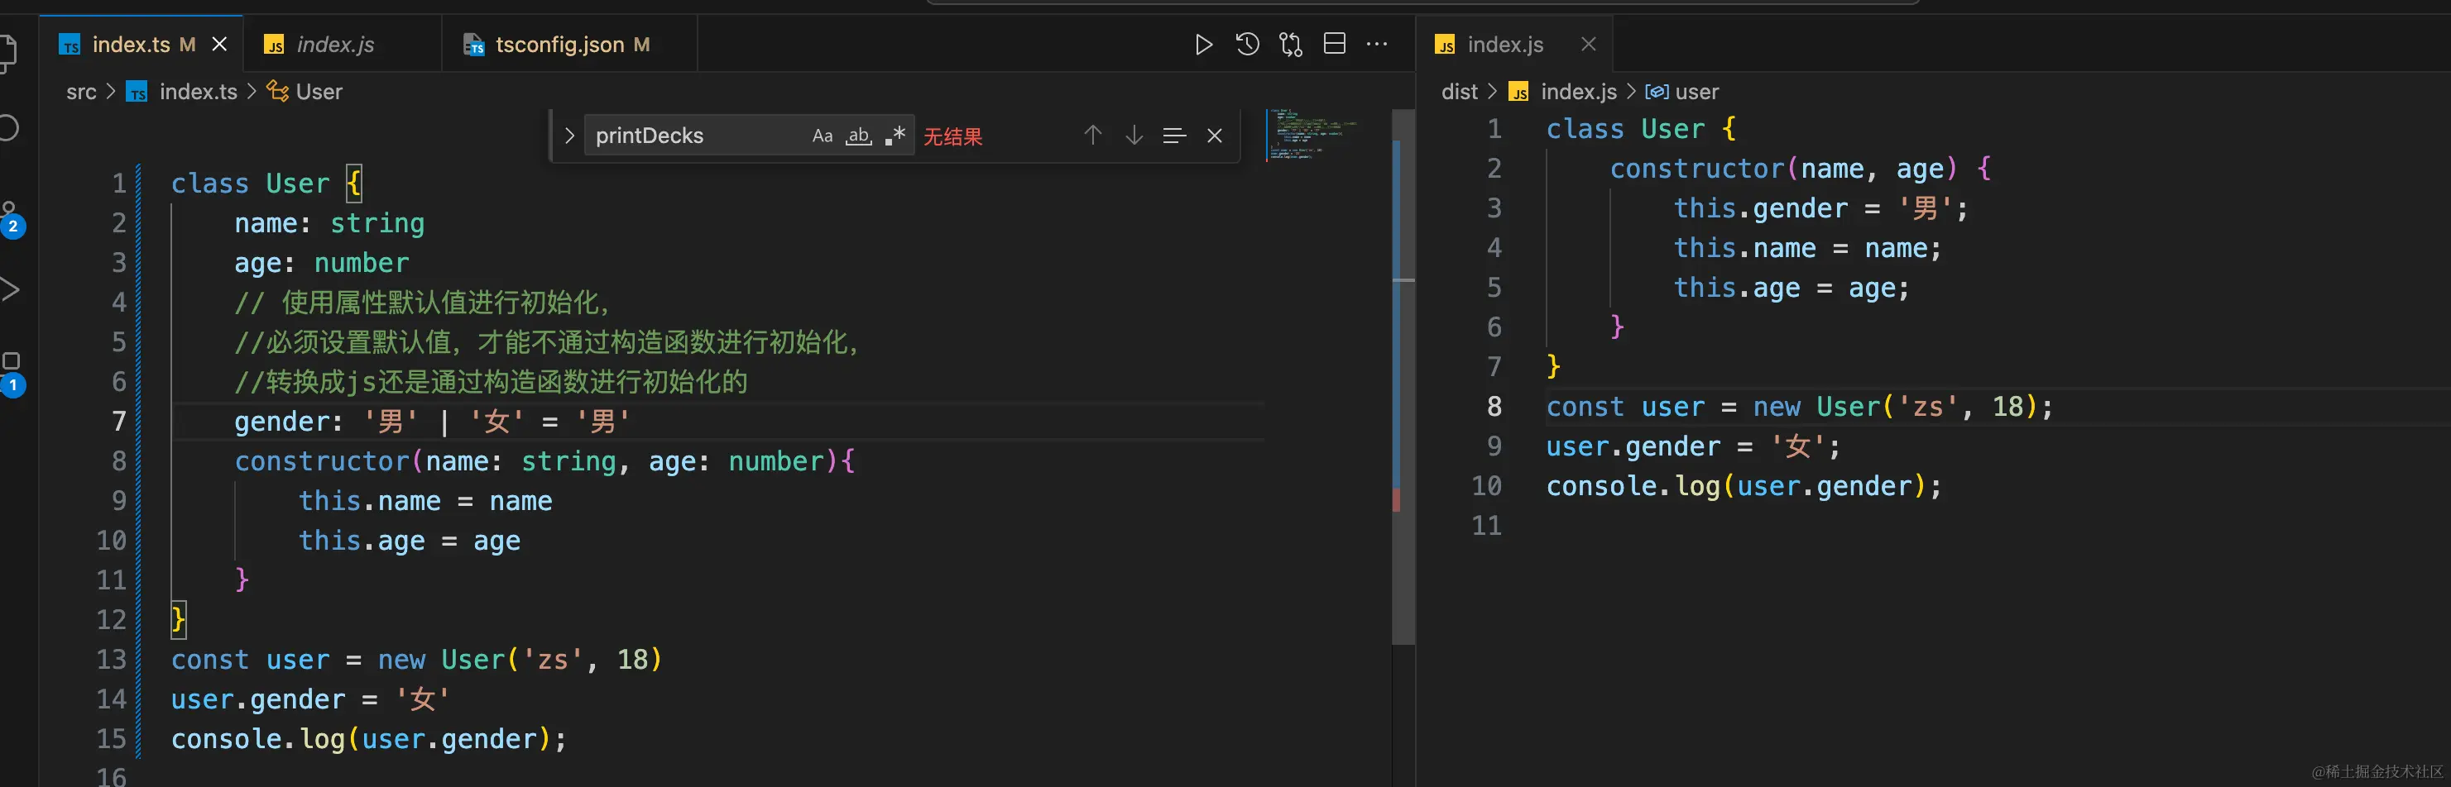Toggle Use Regular Expression in find
The height and width of the screenshot is (787, 2451).
tap(895, 136)
